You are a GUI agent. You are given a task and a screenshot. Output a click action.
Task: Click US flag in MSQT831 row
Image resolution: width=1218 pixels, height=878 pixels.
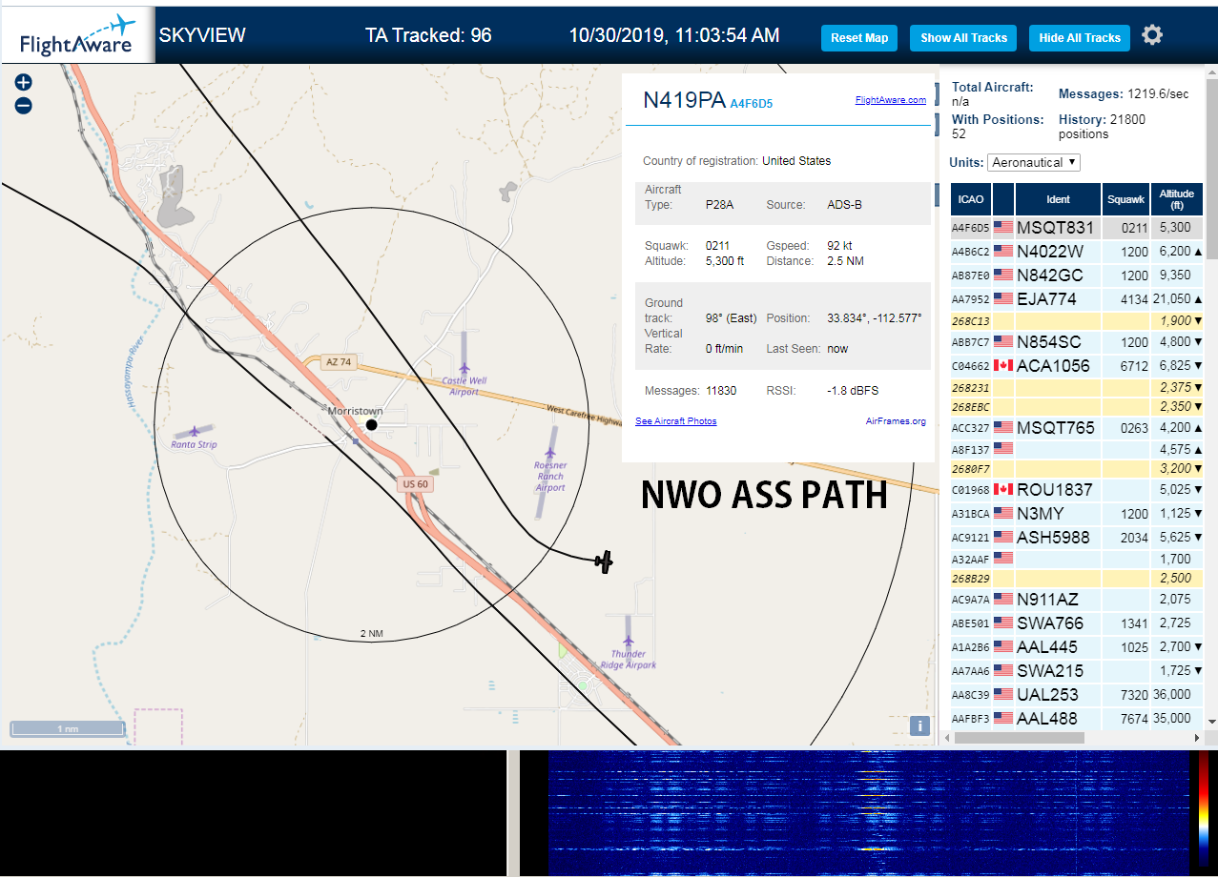click(x=1003, y=228)
